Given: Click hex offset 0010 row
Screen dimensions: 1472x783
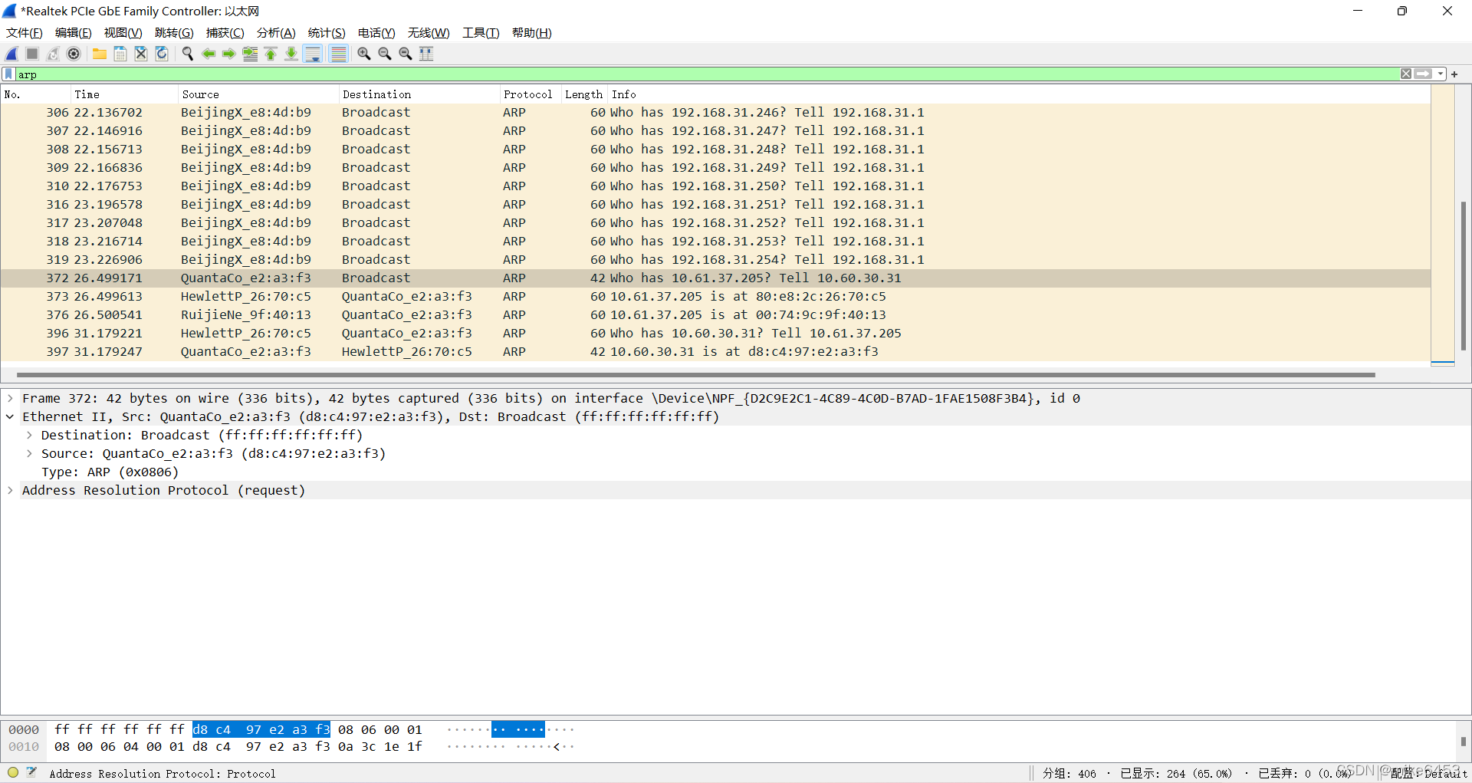Looking at the screenshot, I should click(x=24, y=747).
